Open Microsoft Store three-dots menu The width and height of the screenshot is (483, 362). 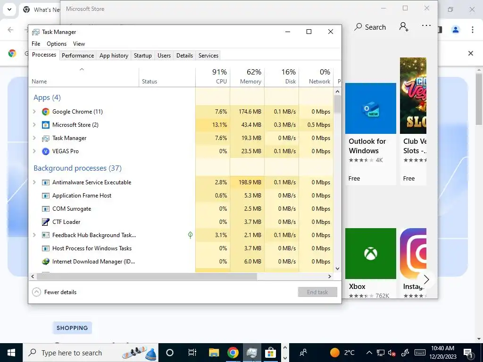(x=426, y=26)
